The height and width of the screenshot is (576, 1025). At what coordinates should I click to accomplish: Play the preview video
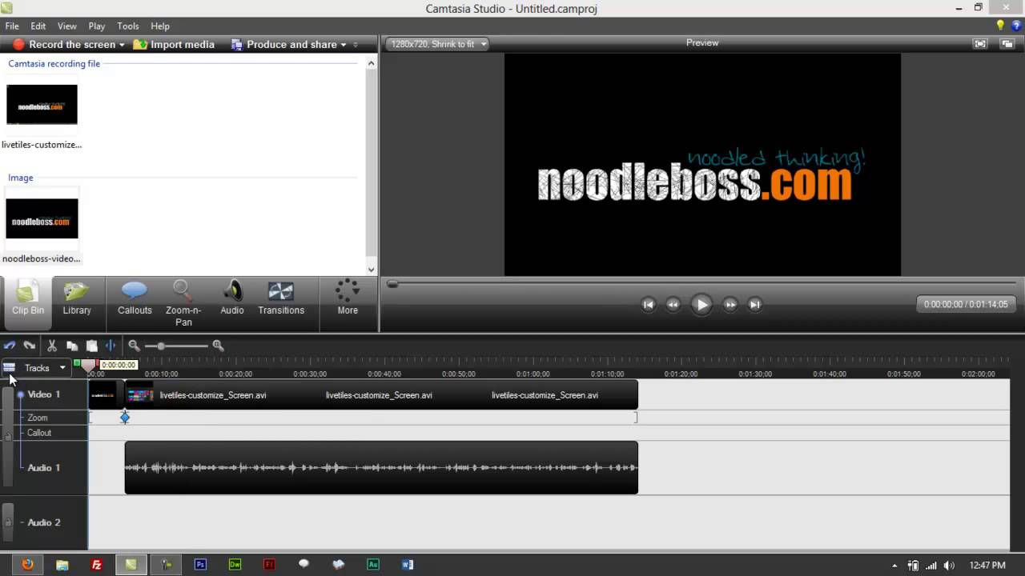click(701, 304)
